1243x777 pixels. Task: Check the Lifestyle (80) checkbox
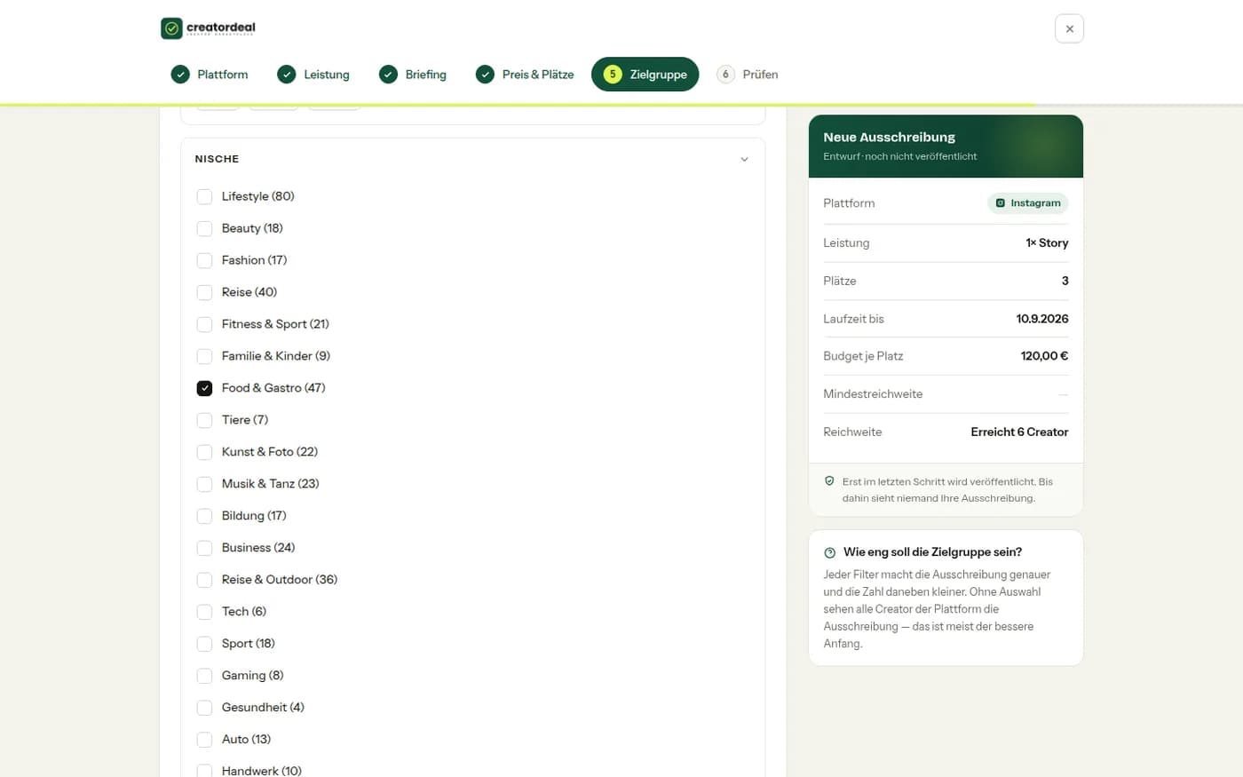pos(204,196)
